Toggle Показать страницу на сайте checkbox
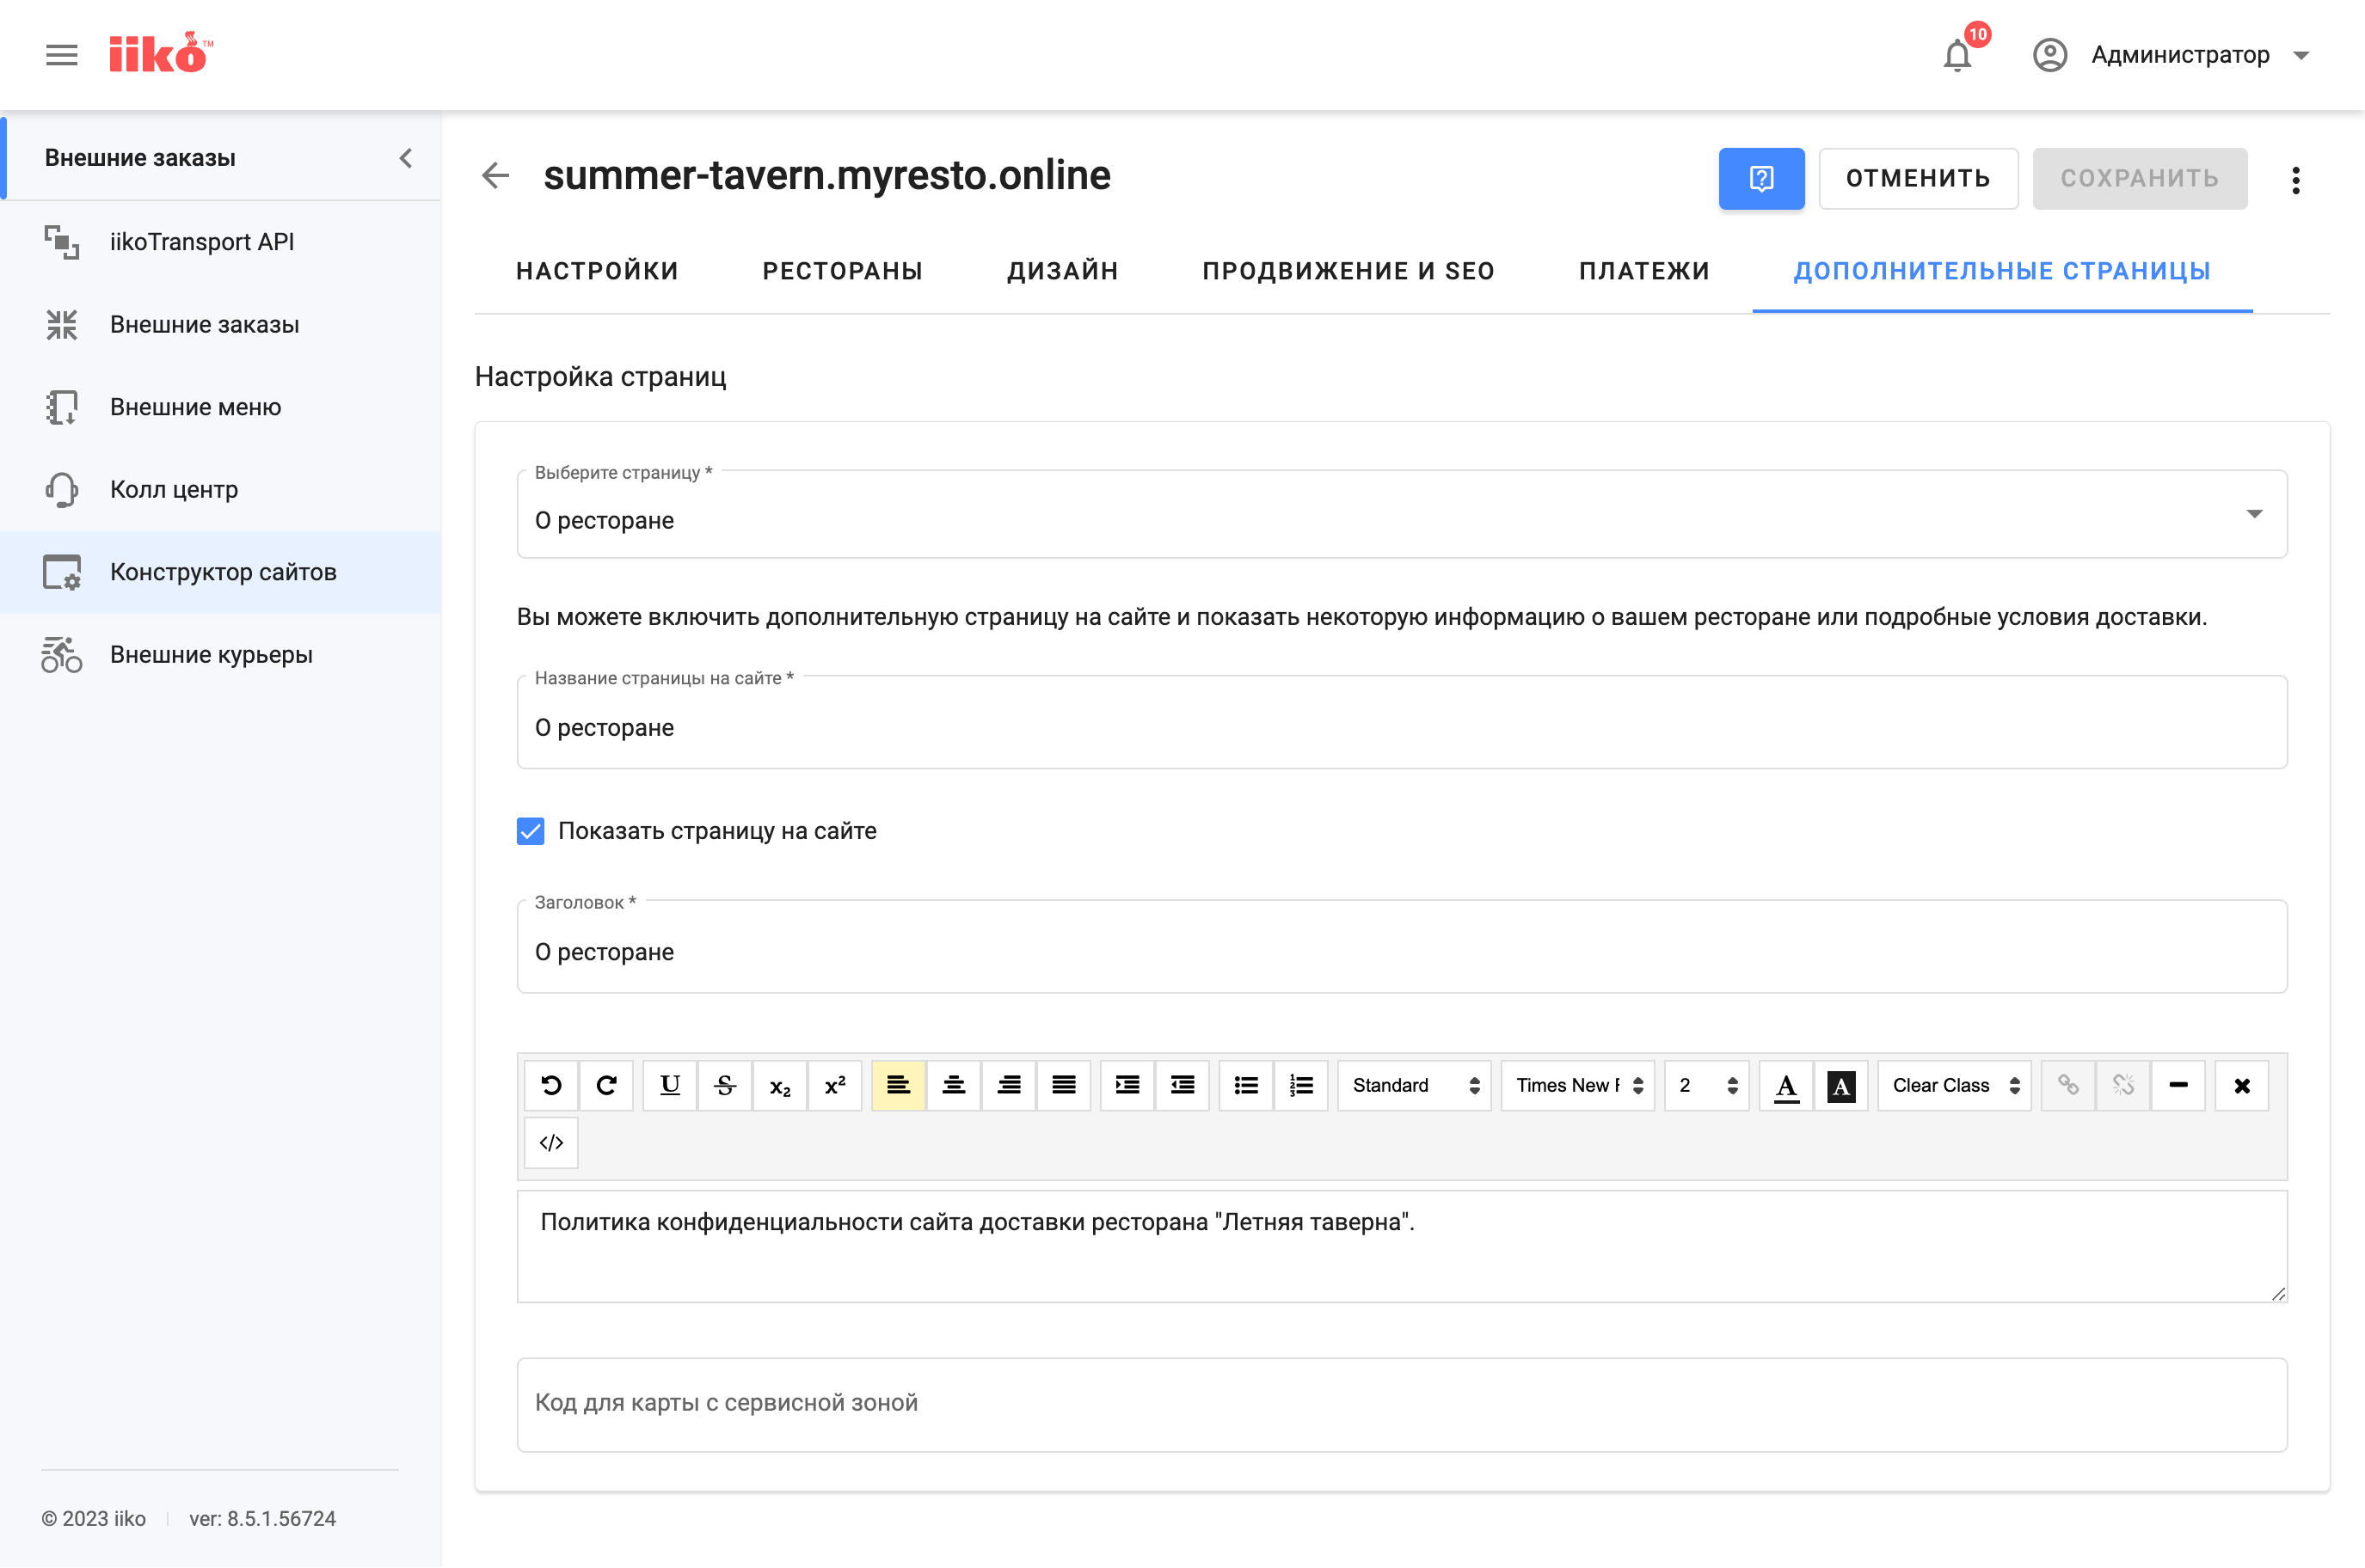The image size is (2365, 1568). click(531, 831)
